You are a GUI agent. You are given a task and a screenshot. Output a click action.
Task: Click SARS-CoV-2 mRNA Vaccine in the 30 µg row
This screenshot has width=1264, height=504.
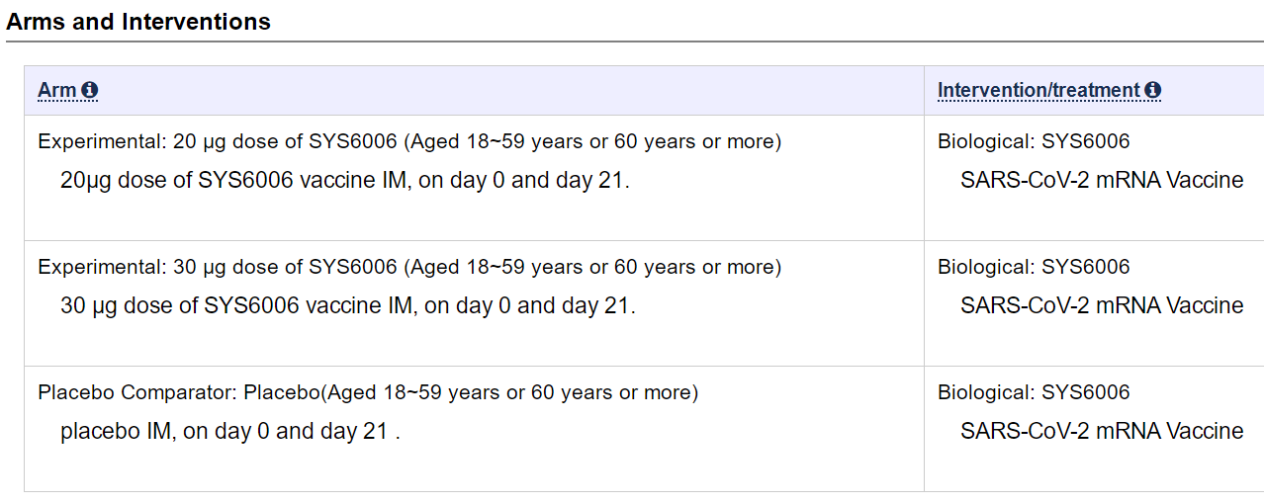1102,306
